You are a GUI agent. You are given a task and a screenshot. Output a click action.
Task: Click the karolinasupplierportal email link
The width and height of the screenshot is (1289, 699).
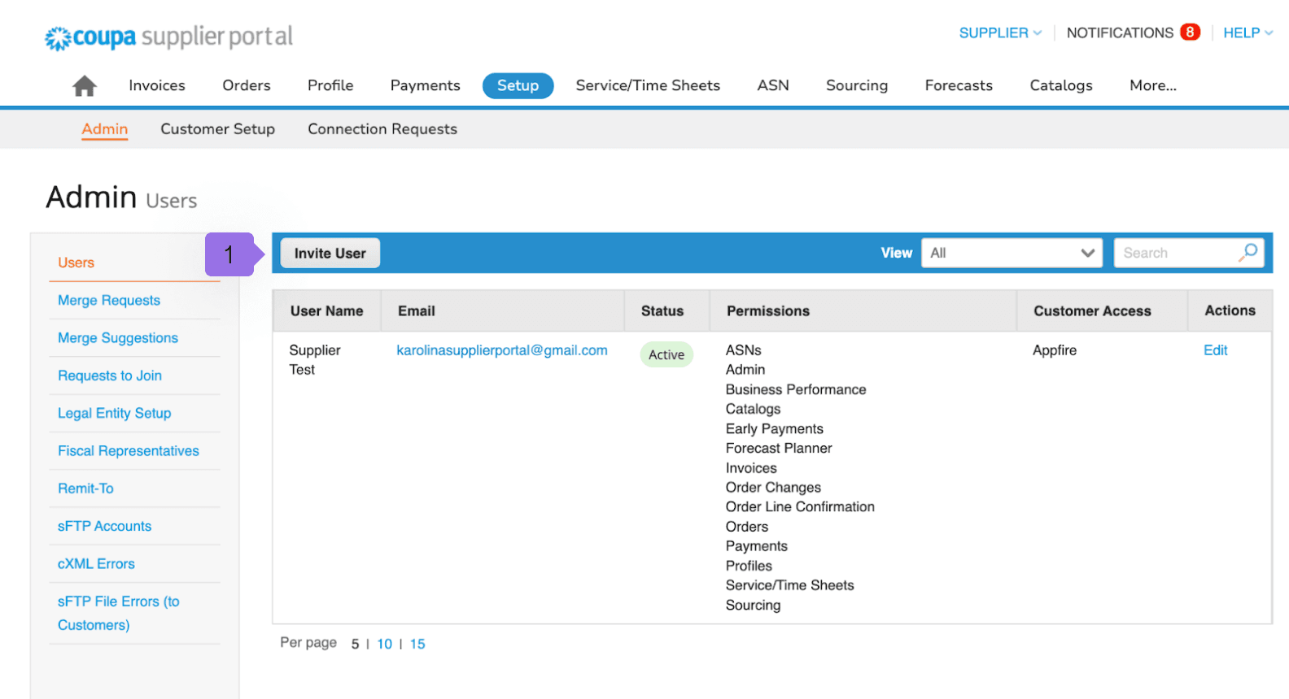[501, 350]
